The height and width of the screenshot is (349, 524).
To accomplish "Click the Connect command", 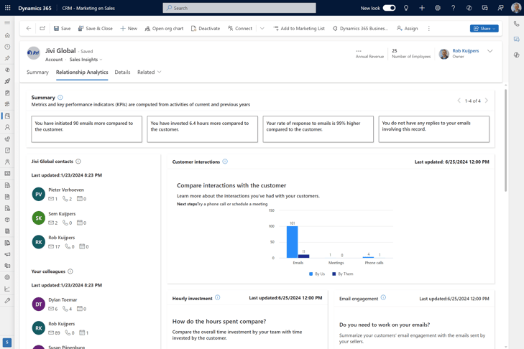I will click(240, 29).
